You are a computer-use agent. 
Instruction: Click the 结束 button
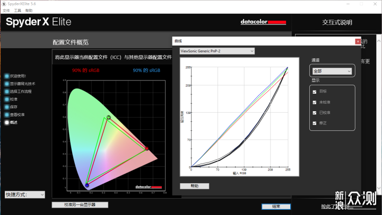[276, 207]
